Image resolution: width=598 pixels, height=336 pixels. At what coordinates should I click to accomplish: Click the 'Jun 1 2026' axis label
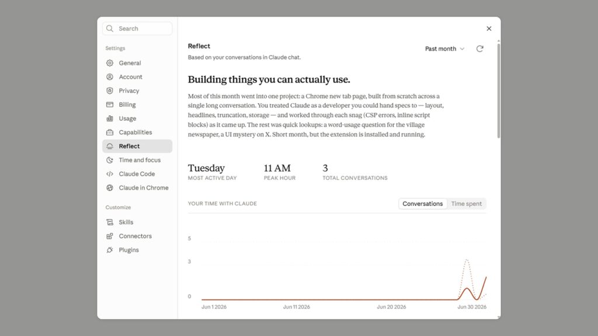(214, 307)
